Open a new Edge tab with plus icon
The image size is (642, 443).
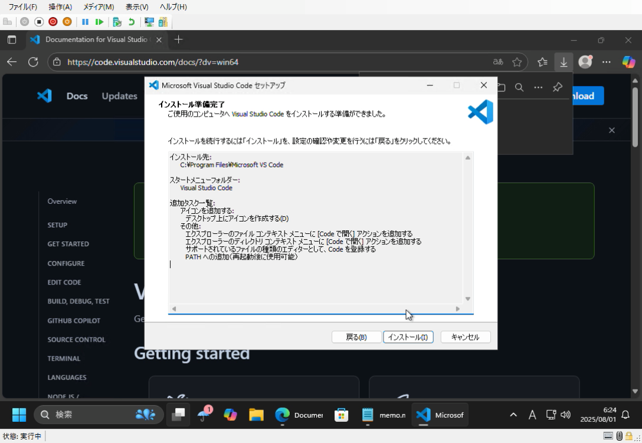[178, 39]
